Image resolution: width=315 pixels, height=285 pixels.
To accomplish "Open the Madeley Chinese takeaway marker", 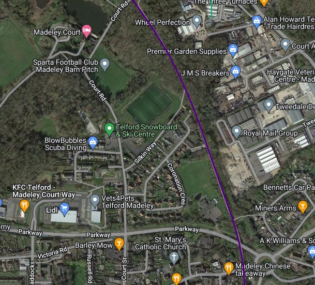I will [x=229, y=268].
